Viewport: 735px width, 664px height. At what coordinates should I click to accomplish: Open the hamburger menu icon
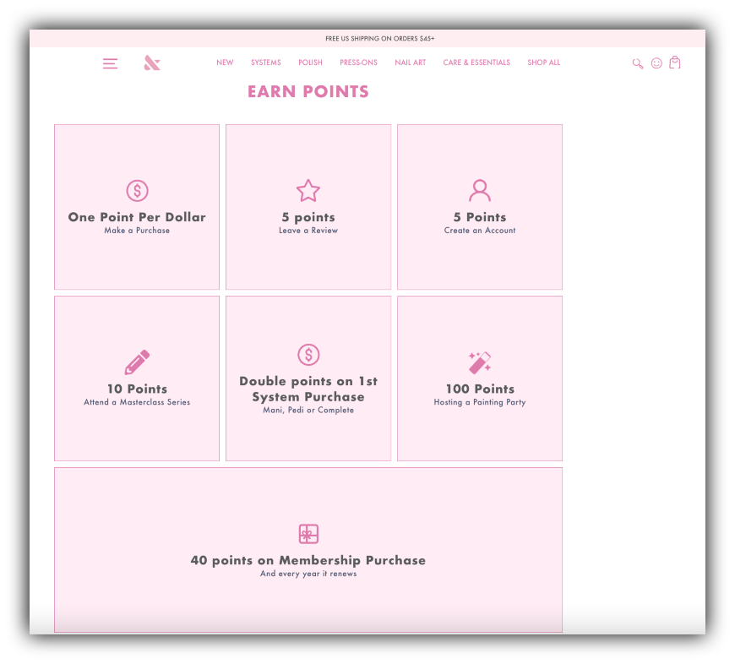tap(110, 63)
